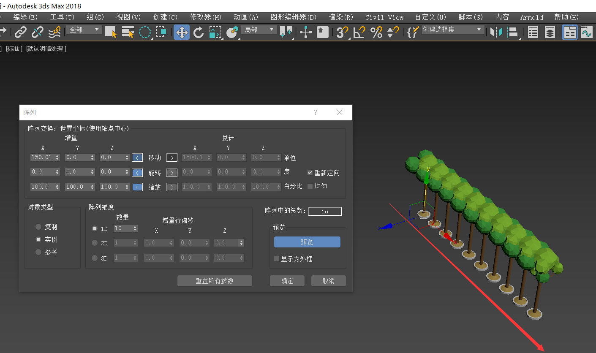This screenshot has height=353, width=596.
Task: Toggle the Ribbon display icon
Action: (570, 32)
